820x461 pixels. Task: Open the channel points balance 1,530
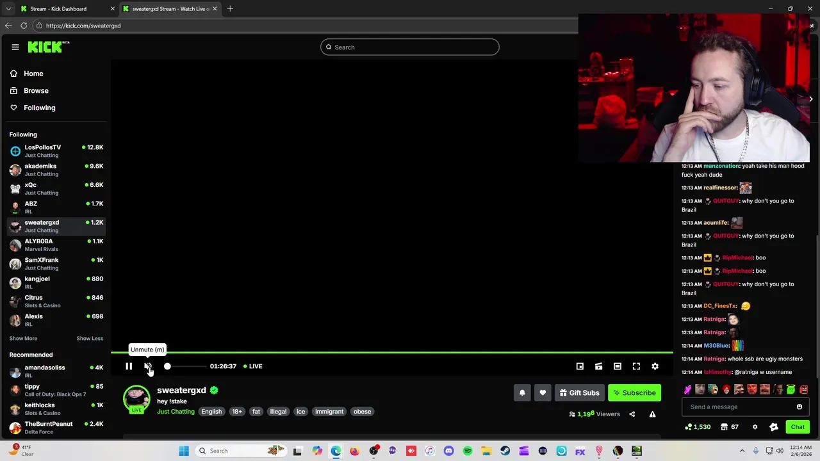click(698, 427)
